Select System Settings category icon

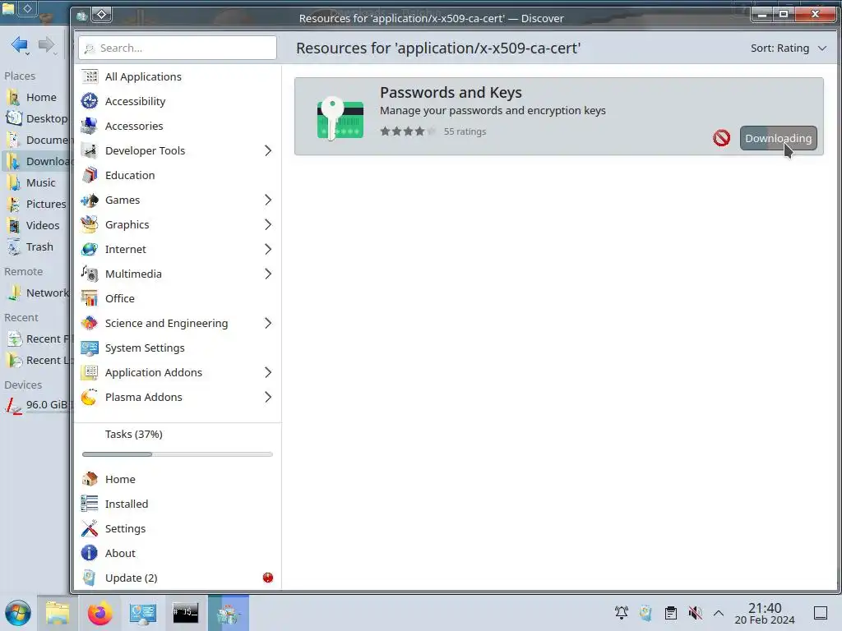click(90, 348)
